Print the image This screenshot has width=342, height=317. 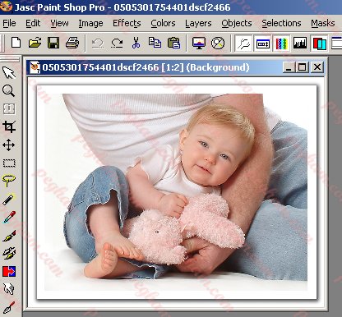[x=72, y=43]
